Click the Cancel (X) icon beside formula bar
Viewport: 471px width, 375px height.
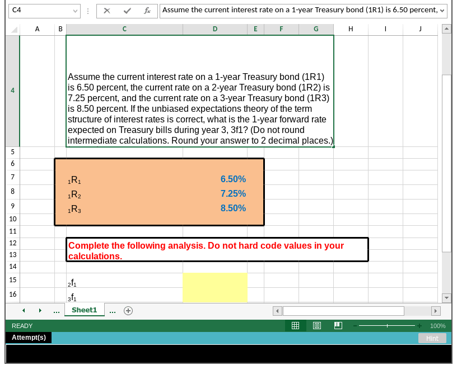(106, 11)
